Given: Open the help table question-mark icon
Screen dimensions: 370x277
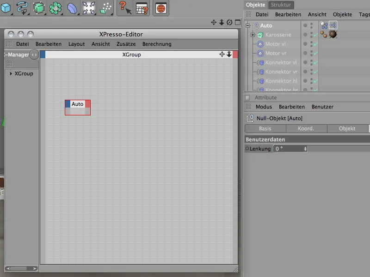Looking at the screenshot, I should pyautogui.click(x=142, y=8).
